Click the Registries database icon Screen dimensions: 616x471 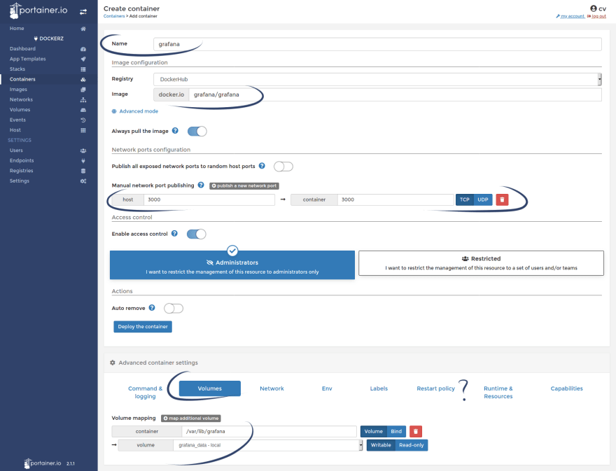83,171
